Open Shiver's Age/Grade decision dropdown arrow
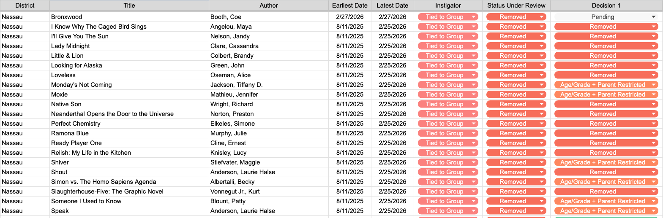 click(x=653, y=162)
